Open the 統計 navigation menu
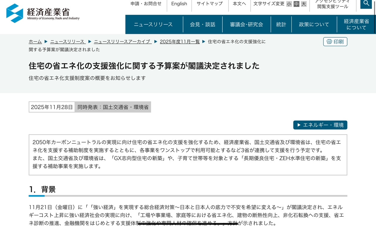 pyautogui.click(x=281, y=24)
